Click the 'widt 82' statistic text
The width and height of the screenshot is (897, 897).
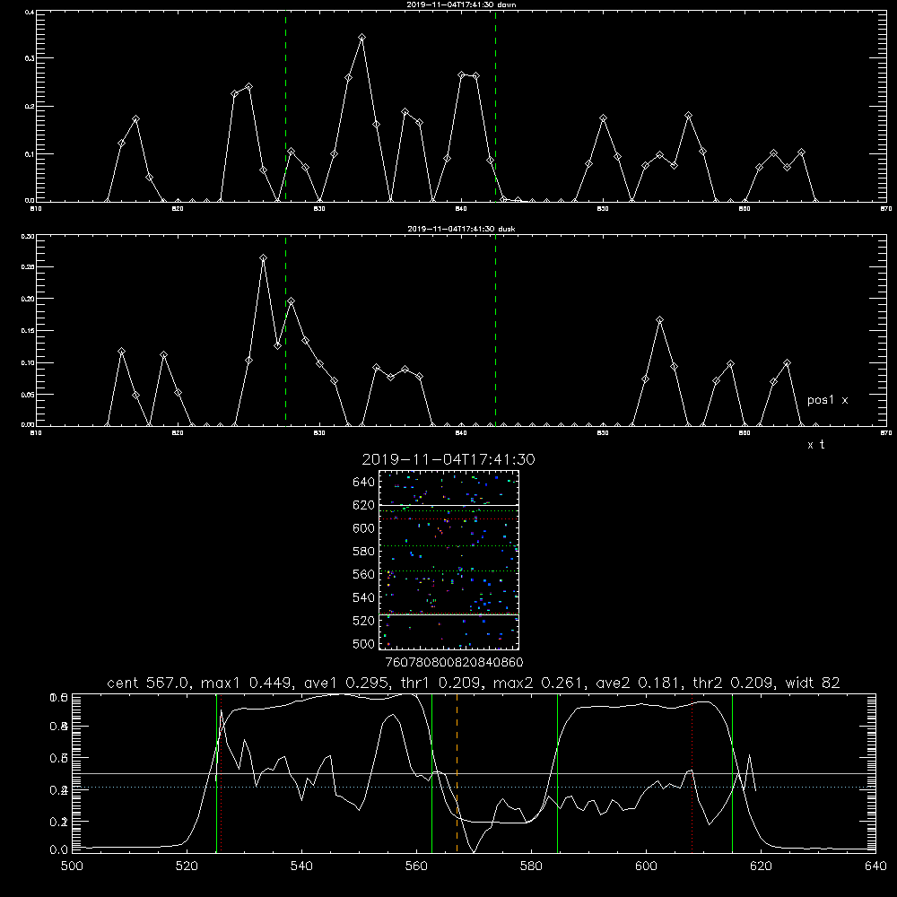[813, 683]
